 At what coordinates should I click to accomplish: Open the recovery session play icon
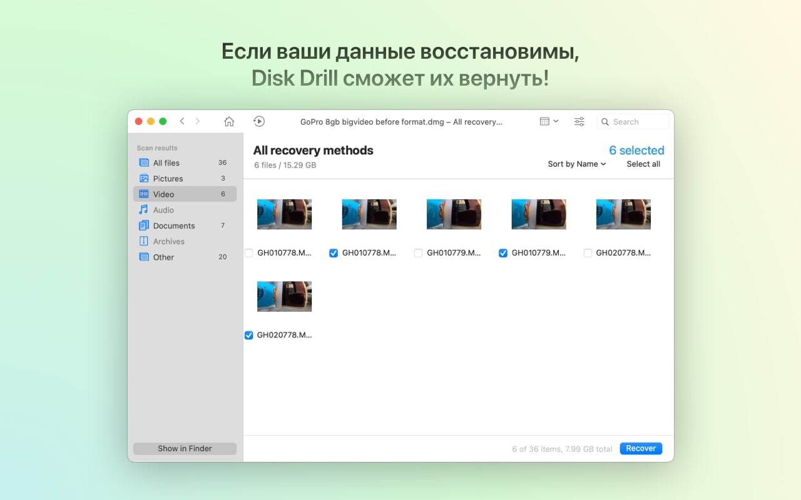coord(258,121)
